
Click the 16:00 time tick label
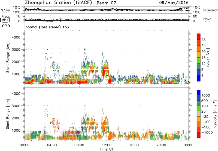tap(134, 145)
